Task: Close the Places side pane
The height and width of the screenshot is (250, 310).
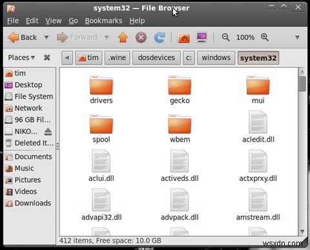Action: pos(47,57)
